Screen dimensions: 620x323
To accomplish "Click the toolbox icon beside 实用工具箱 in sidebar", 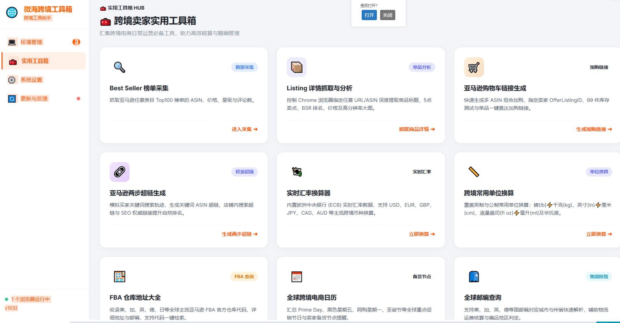I will [x=13, y=61].
